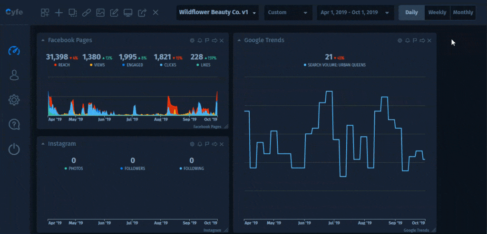Toggle the CLICKS series in the legend
Screen dimensions: 487x234
168,65
